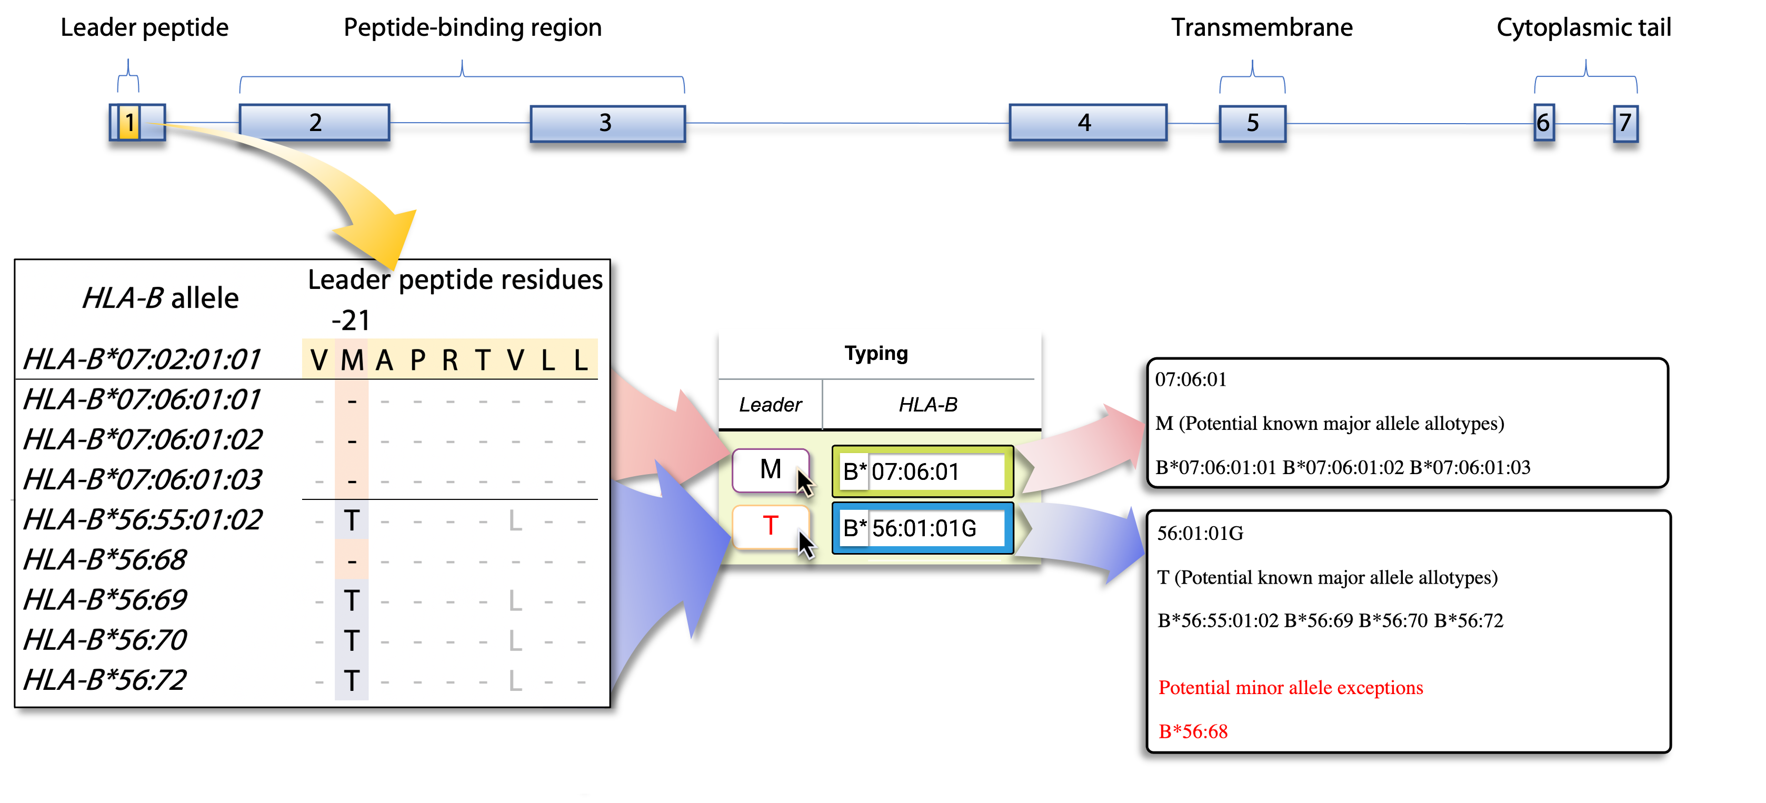Click the T residue for HLA-B*56:72
The width and height of the screenshot is (1766, 803).
tap(352, 680)
